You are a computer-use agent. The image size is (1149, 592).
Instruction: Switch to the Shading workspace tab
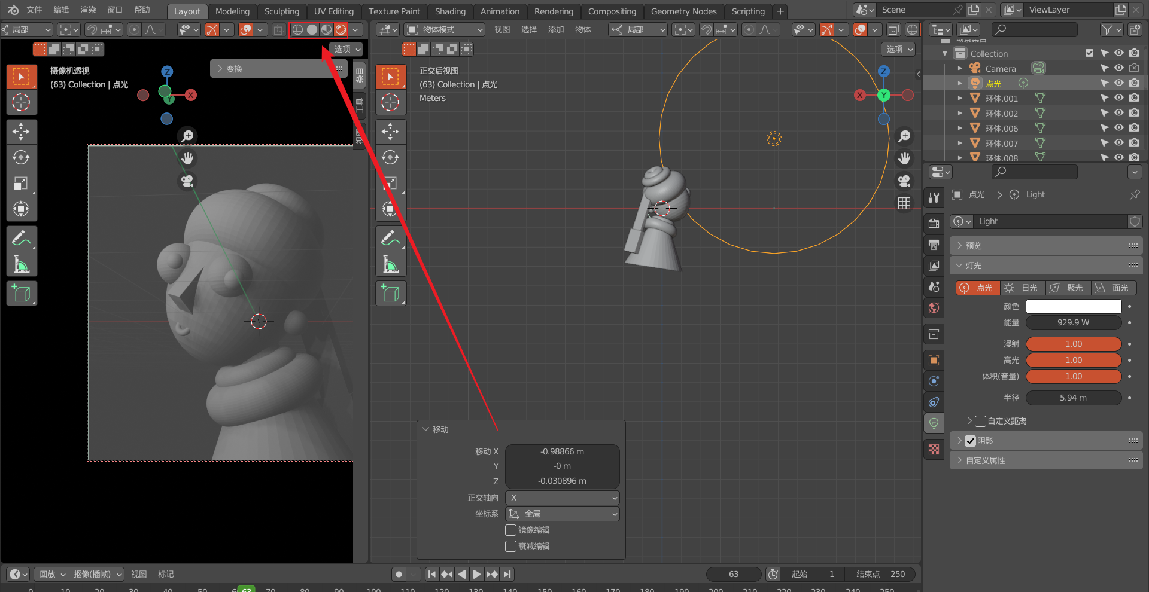(x=450, y=11)
